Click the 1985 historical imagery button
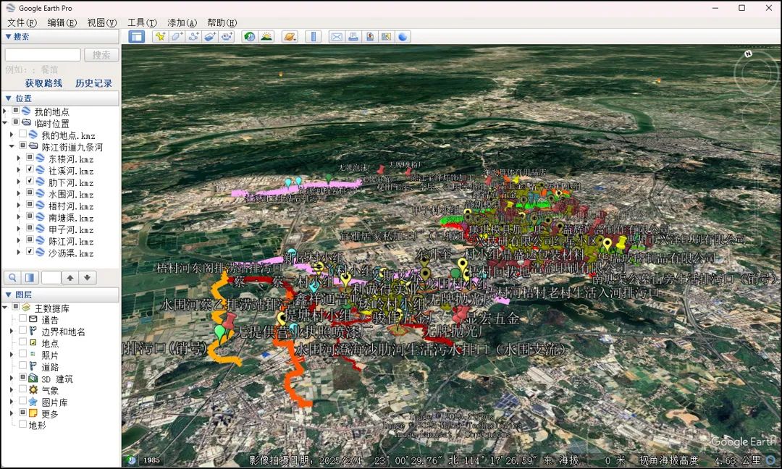The width and height of the screenshot is (782, 469). [151, 460]
